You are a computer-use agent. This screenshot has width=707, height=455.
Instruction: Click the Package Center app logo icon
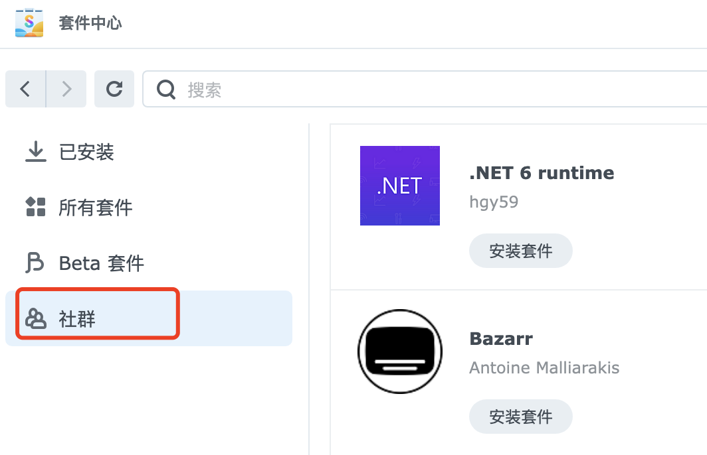(29, 23)
